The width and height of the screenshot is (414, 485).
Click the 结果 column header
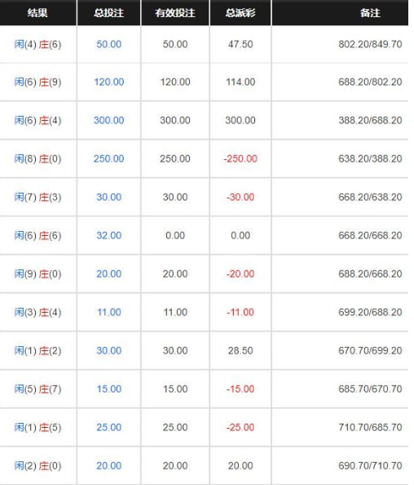click(x=37, y=13)
